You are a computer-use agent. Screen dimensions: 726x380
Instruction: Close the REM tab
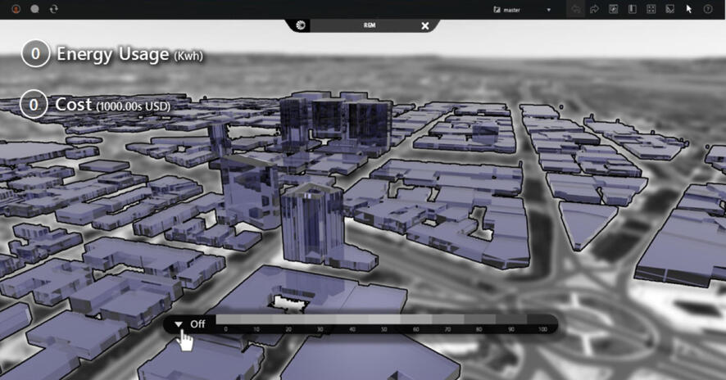coord(424,25)
